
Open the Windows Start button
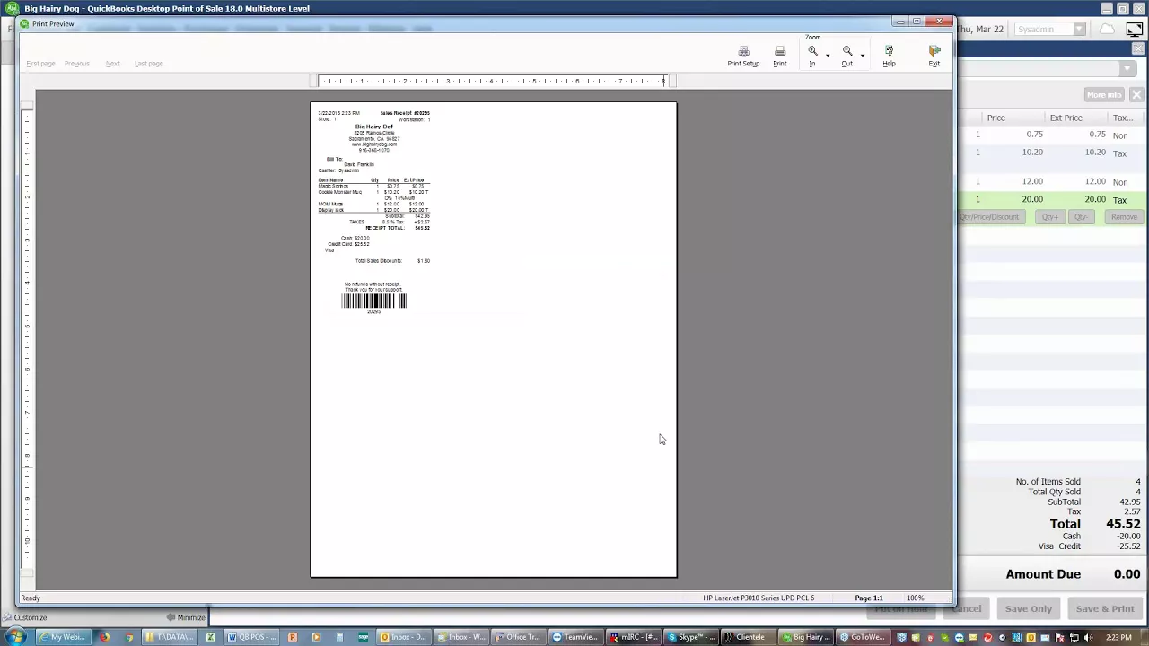point(15,637)
